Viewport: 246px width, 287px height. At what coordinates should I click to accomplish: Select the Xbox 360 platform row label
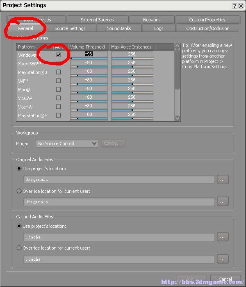point(30,64)
